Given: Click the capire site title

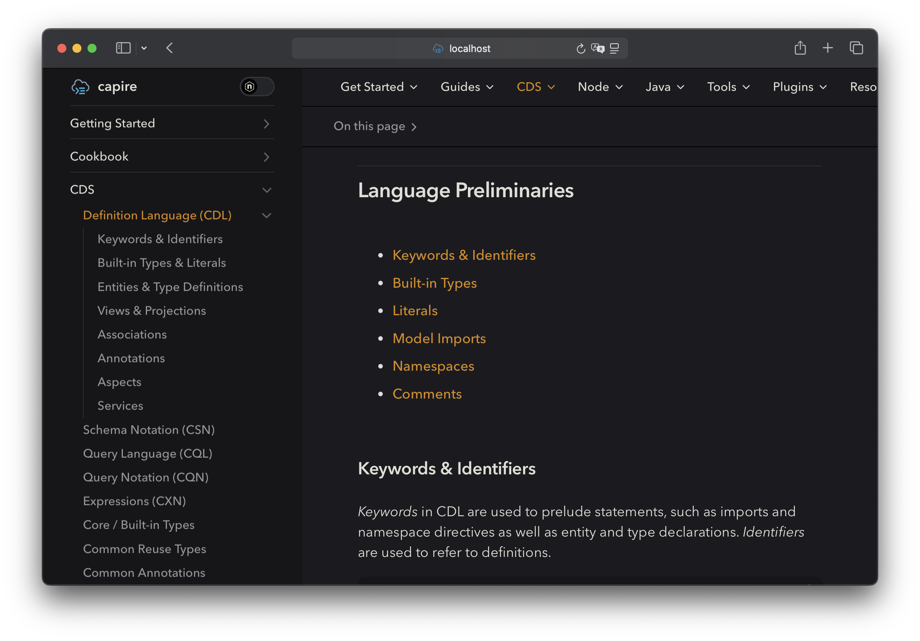Looking at the screenshot, I should 117,87.
